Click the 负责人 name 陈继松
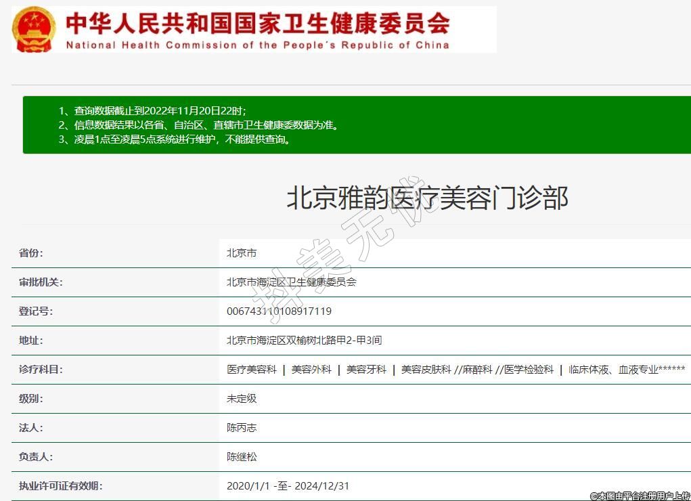 coord(242,457)
